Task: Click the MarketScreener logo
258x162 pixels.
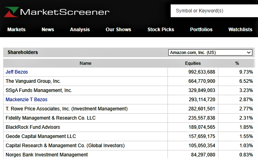Action: [56, 12]
